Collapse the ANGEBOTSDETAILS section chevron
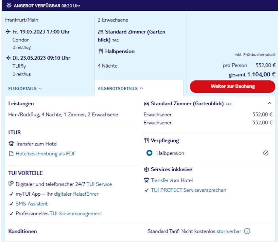The height and width of the screenshot is (242, 278). (141, 88)
